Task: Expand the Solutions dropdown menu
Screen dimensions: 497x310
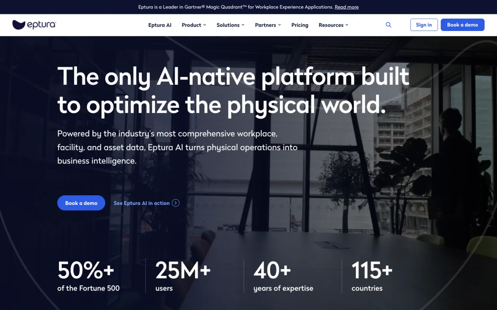Action: 230,25
